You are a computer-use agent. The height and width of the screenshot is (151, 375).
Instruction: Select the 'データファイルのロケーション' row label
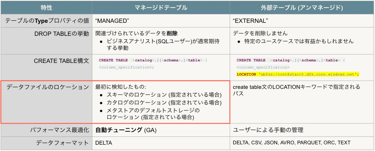tap(48, 87)
